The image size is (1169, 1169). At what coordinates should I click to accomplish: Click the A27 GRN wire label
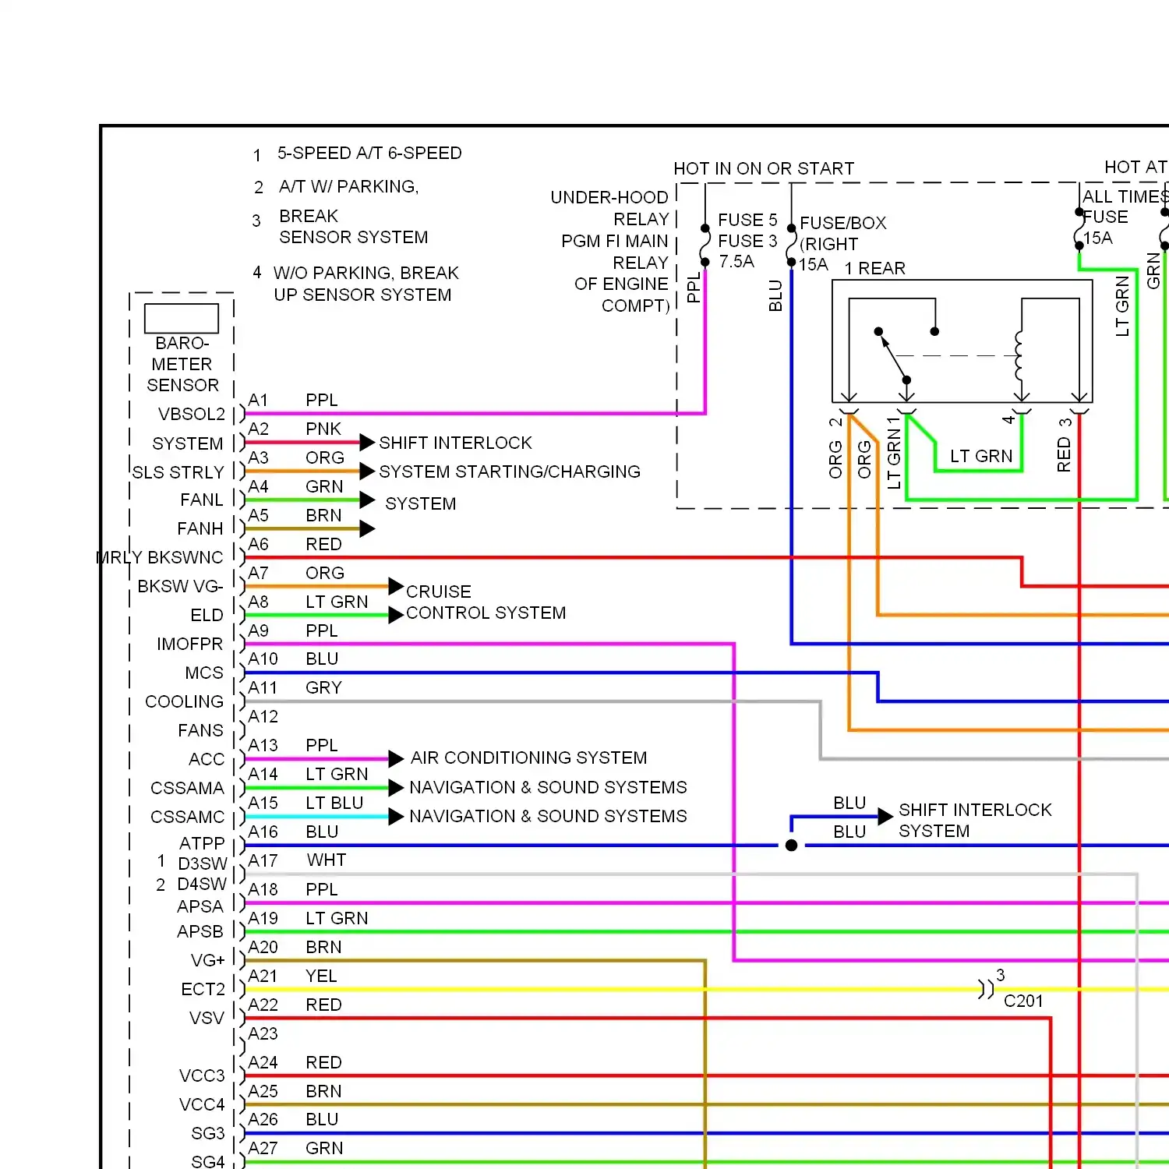click(324, 1149)
